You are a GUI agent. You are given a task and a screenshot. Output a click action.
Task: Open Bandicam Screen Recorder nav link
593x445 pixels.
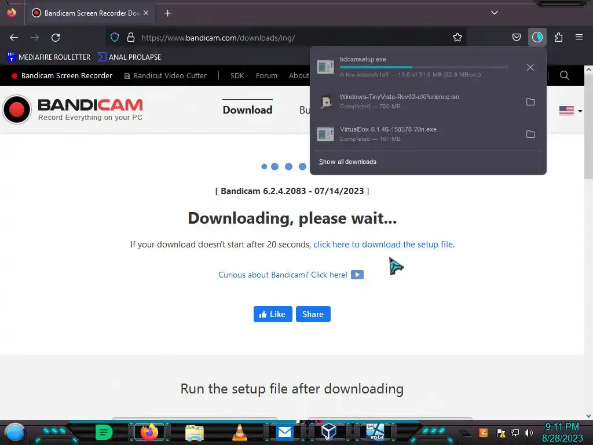pyautogui.click(x=61, y=76)
